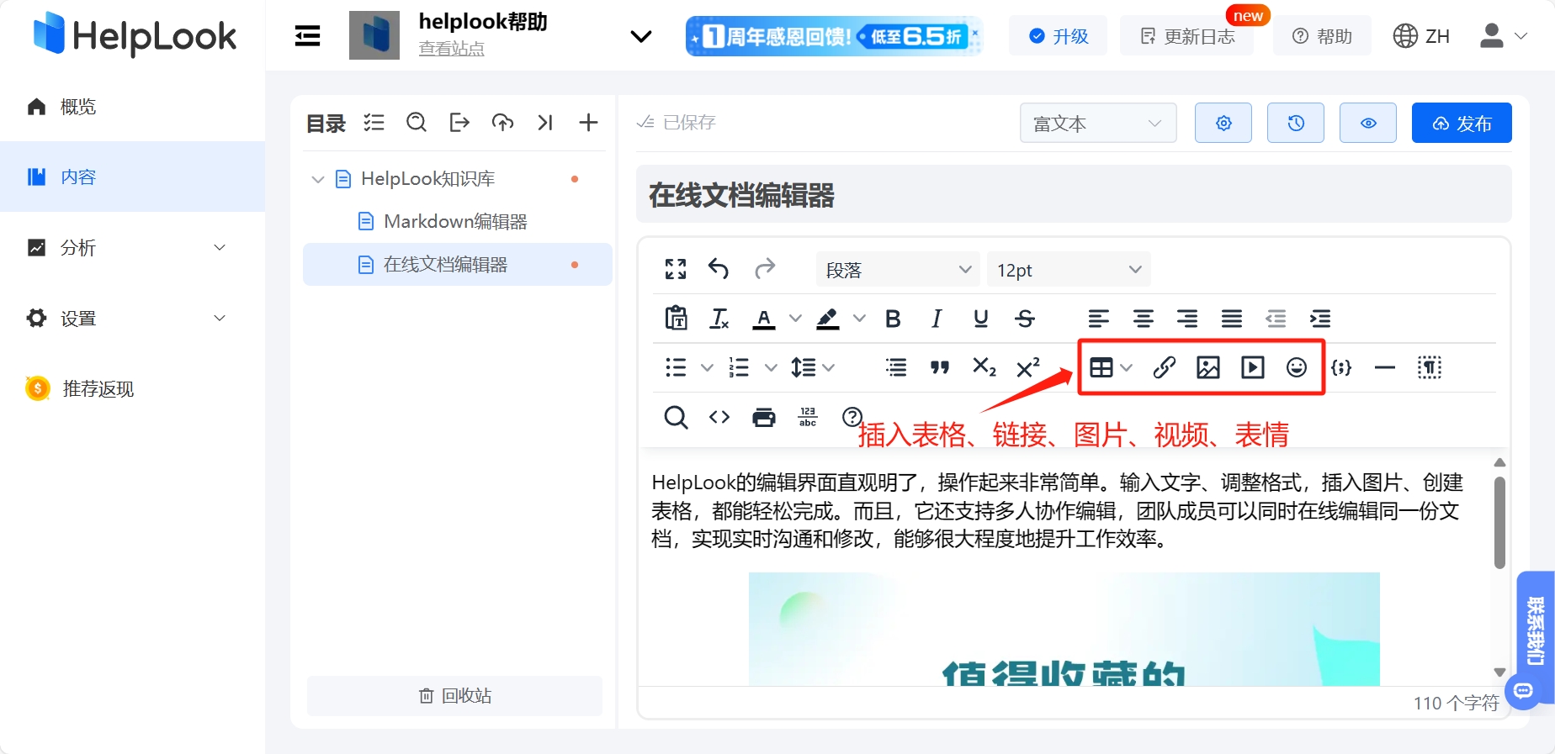The height and width of the screenshot is (754, 1555).
Task: Click the 升级 upgrade button
Action: click(1059, 36)
